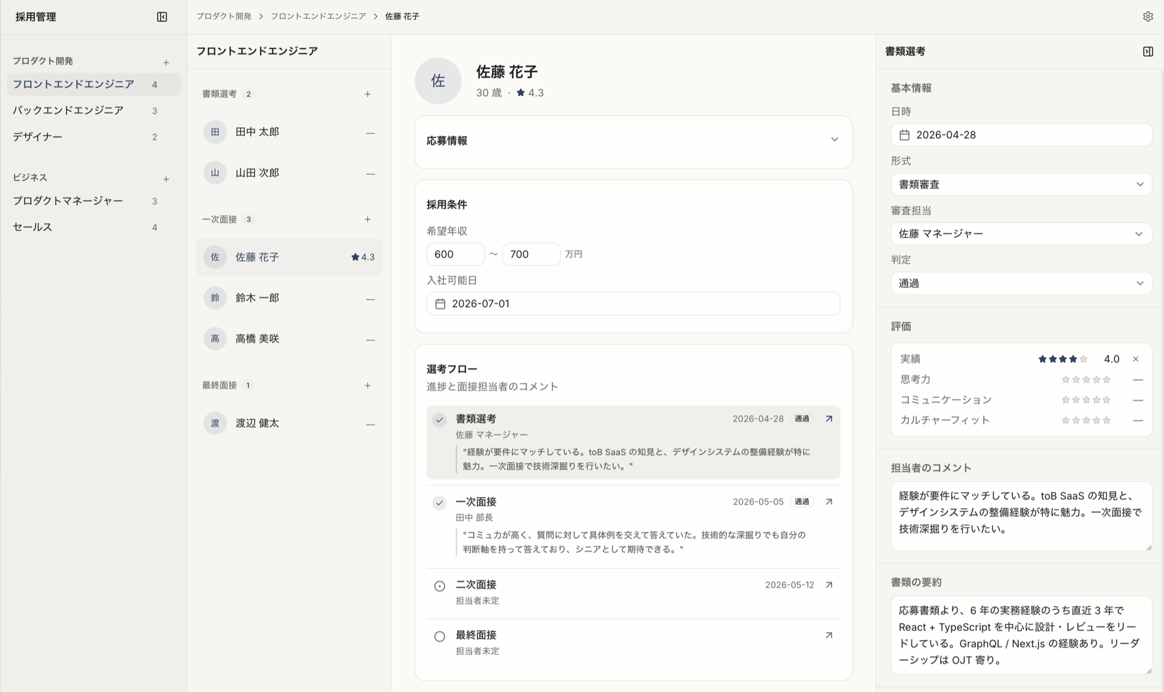The image size is (1164, 692).
Task: Click star rating badge on 佐藤 花子 row
Action: (x=363, y=257)
